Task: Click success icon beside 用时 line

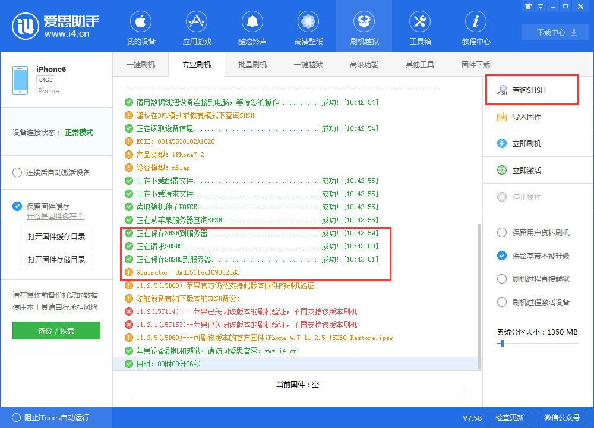Action: [129, 364]
